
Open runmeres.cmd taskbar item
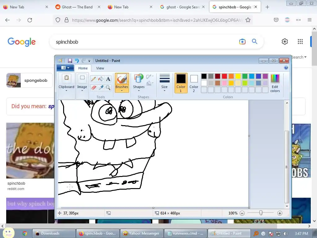(x=185, y=233)
